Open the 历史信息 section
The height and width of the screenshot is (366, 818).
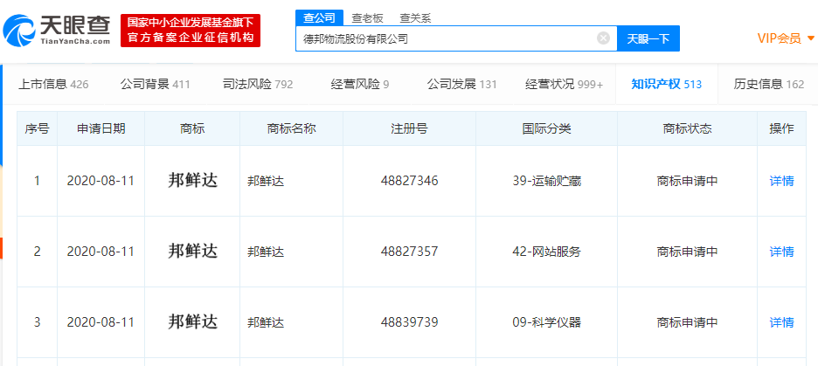coord(768,85)
